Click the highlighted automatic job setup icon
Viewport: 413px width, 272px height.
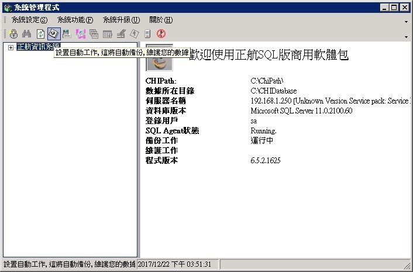[x=54, y=34]
